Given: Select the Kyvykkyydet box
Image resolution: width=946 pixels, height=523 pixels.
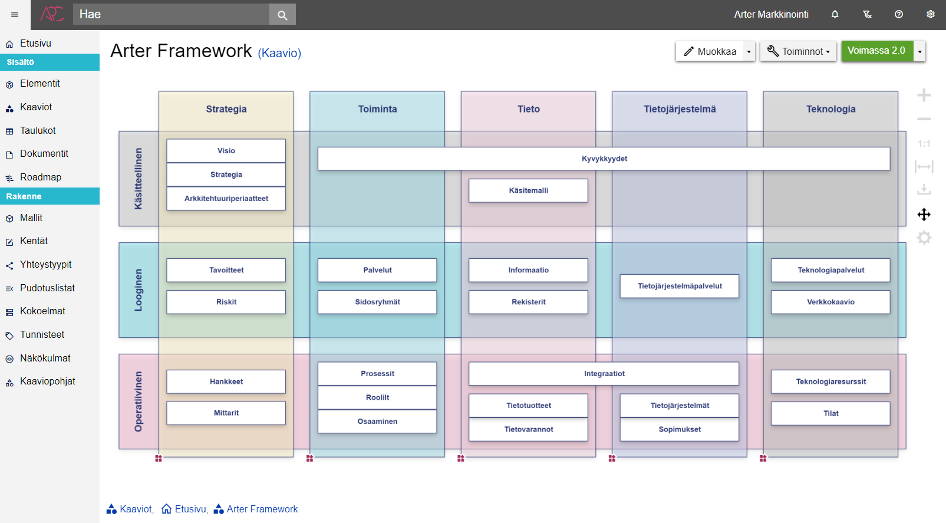Looking at the screenshot, I should pyautogui.click(x=604, y=159).
